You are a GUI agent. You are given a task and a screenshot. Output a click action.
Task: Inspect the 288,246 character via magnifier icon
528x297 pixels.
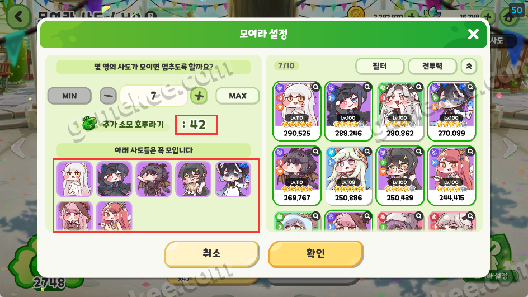[x=367, y=87]
